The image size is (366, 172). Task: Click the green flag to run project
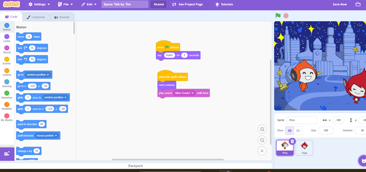point(278,16)
